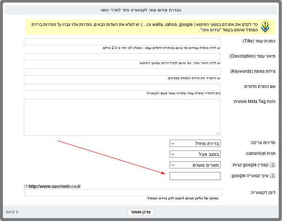This screenshot has height=221, width=282.
Task: Click the 'לינק לקטגוריה' label text
Action: pos(263,193)
